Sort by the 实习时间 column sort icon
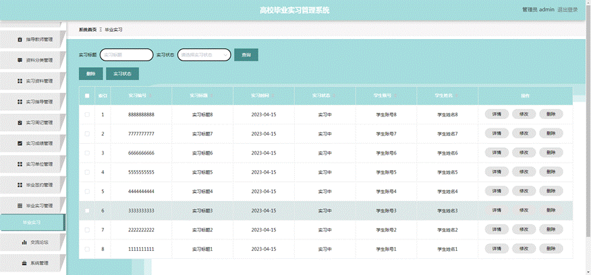This screenshot has width=591, height=275. 273,95
